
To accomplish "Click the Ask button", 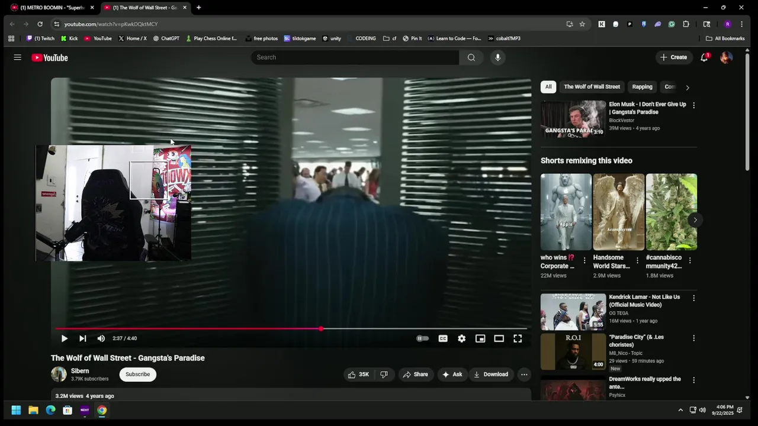I will [x=452, y=375].
